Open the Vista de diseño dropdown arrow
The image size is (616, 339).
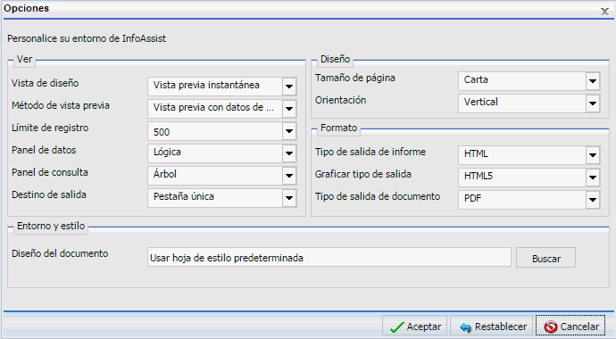click(289, 87)
